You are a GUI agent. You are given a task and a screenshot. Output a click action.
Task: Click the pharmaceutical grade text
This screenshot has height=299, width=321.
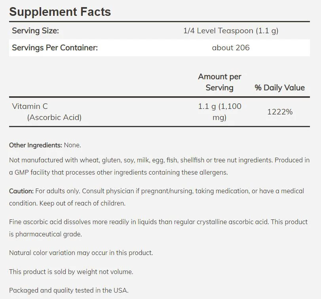point(49,234)
